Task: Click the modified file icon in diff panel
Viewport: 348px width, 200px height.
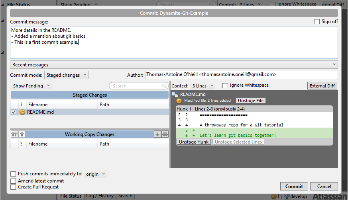Action: (x=179, y=101)
